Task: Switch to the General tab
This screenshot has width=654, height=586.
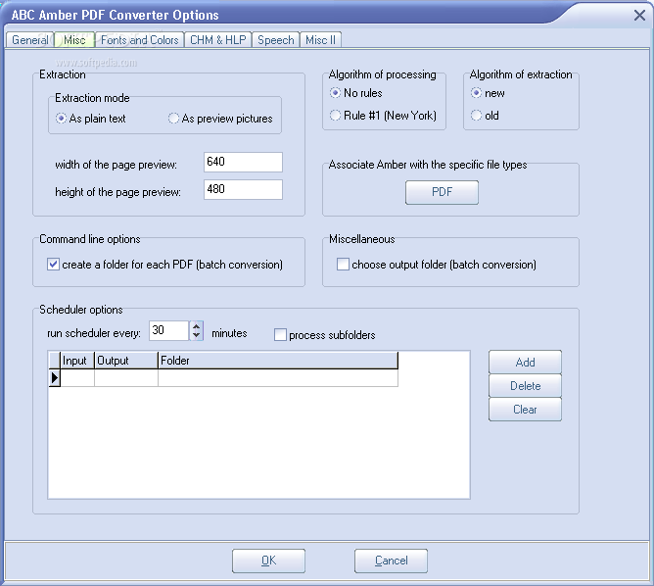Action: tap(30, 40)
